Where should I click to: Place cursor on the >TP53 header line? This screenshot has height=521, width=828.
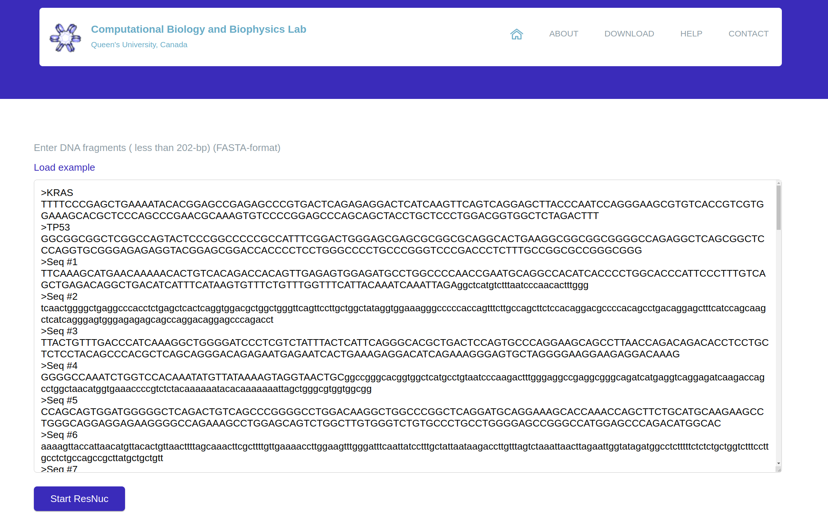pyautogui.click(x=56, y=227)
